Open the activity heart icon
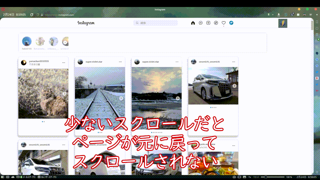 click(224, 23)
